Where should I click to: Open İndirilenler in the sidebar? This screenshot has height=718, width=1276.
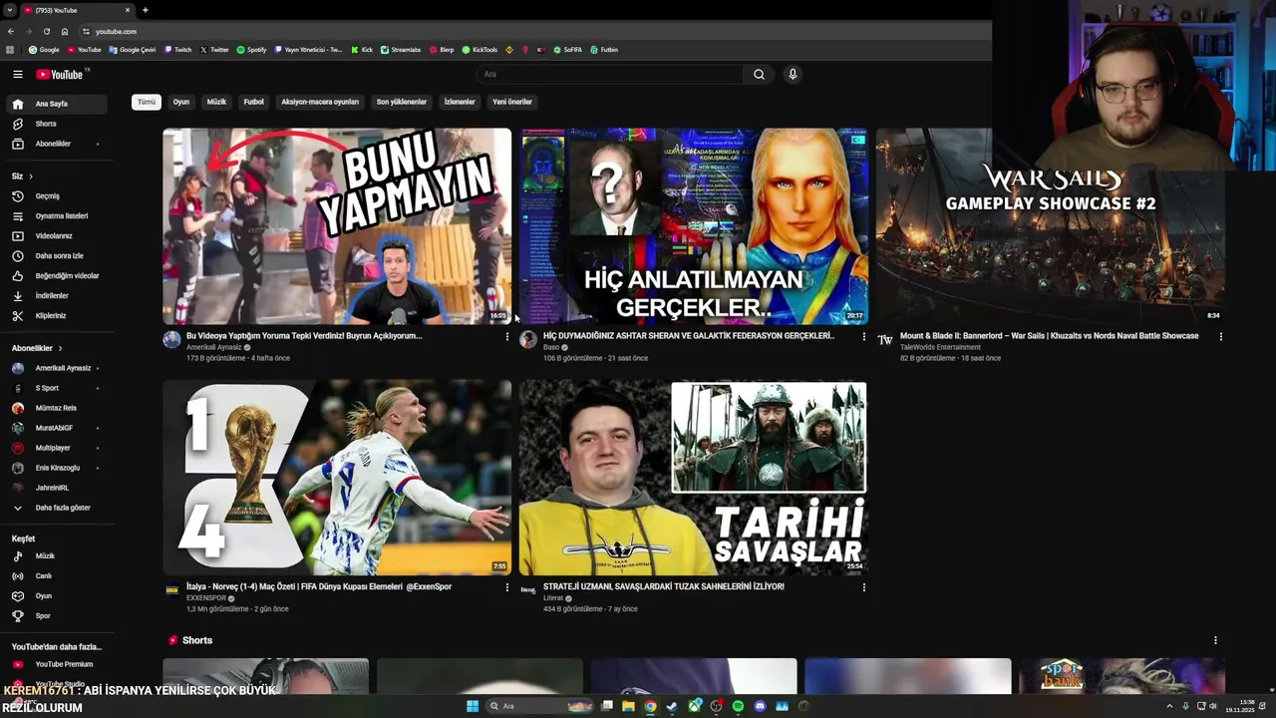click(x=56, y=296)
